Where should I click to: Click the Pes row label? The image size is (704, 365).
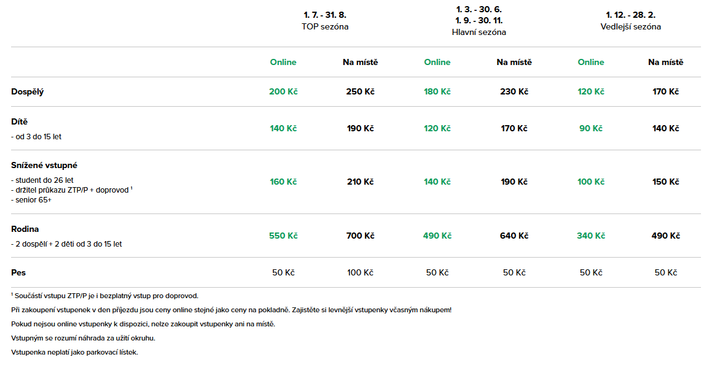18,272
